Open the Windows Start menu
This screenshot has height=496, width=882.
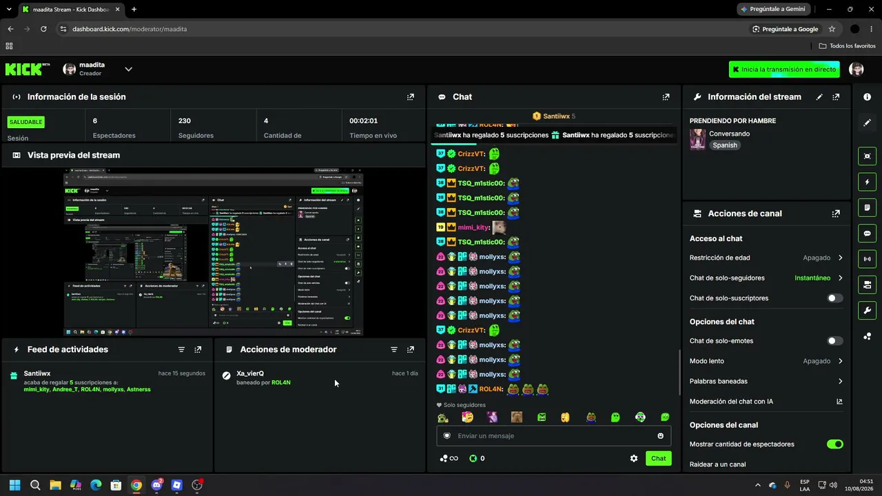tap(14, 485)
